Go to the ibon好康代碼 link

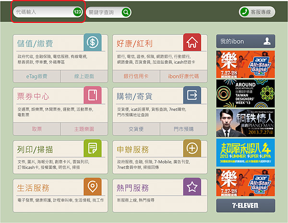coord(183,76)
